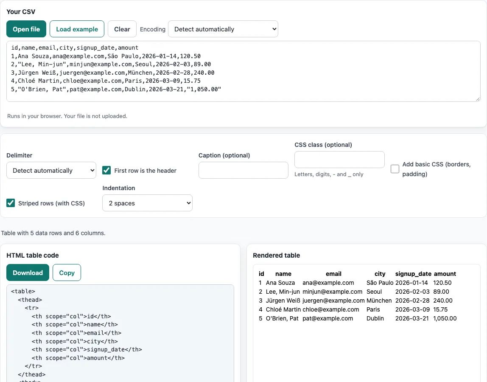The width and height of the screenshot is (487, 382).
Task: Clear the CSV input
Action: tap(122, 29)
